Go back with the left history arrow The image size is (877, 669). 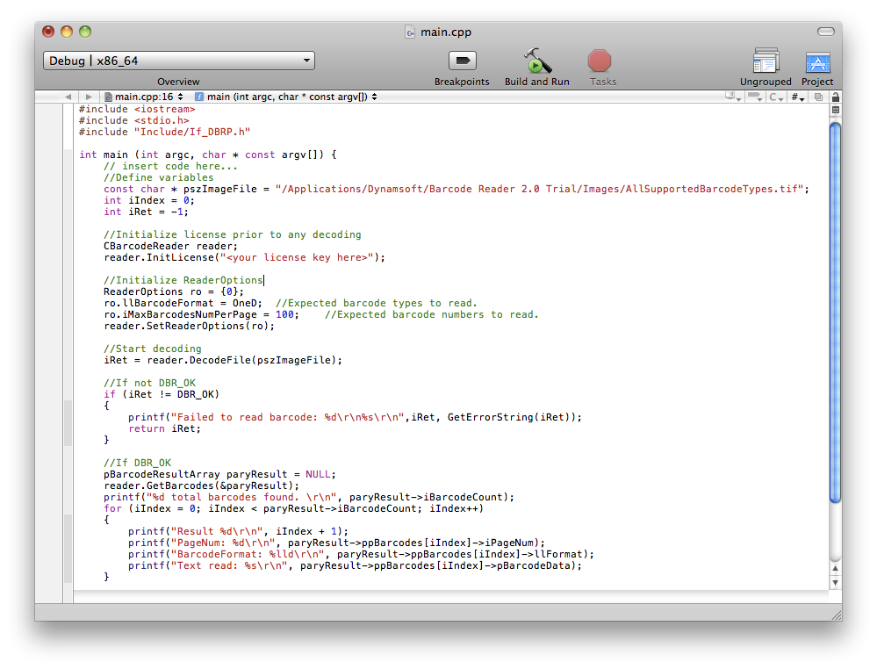click(68, 97)
